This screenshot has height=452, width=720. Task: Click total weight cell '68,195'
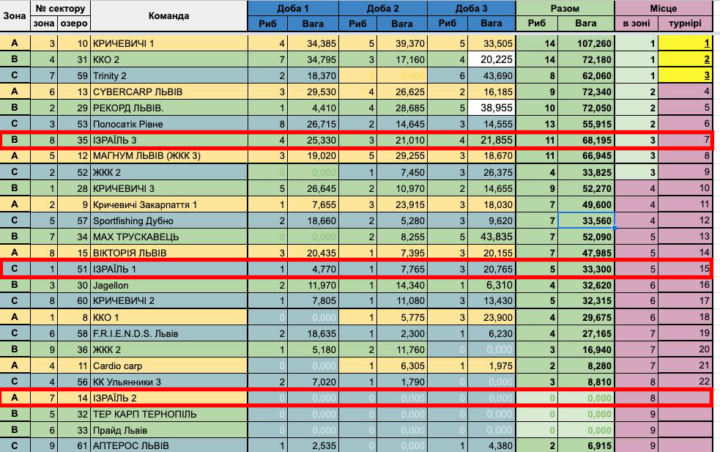(x=586, y=140)
